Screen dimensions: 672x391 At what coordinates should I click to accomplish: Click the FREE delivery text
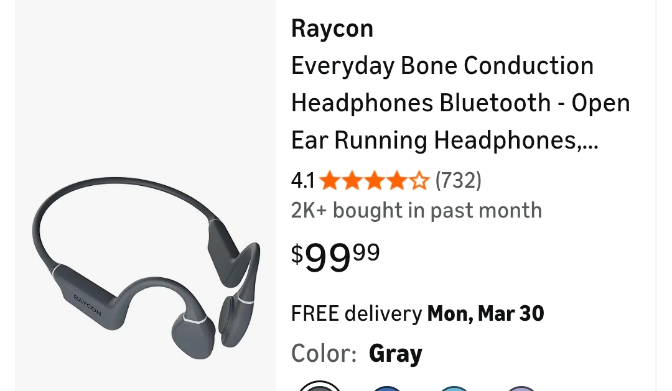coord(357,313)
